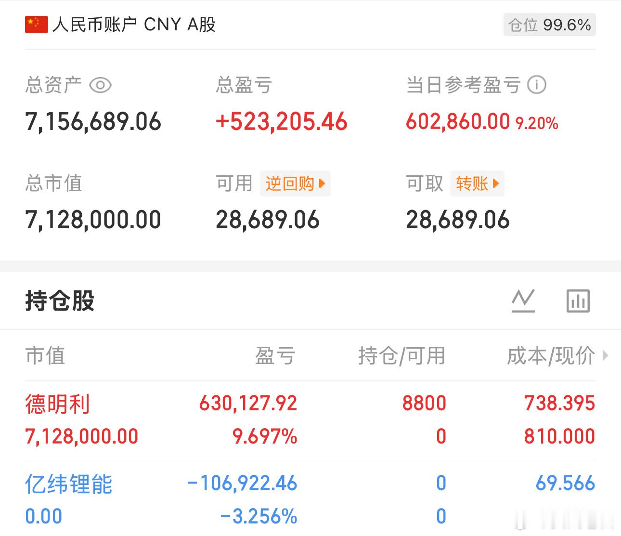This screenshot has width=621, height=536.
Task: Click 亿纬锂能 loss percentage -3.256%
Action: tap(259, 517)
